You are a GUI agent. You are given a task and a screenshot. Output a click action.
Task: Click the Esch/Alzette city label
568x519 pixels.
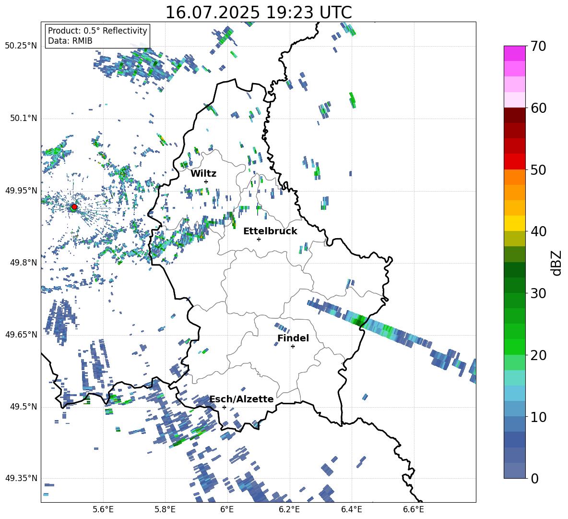click(x=242, y=399)
